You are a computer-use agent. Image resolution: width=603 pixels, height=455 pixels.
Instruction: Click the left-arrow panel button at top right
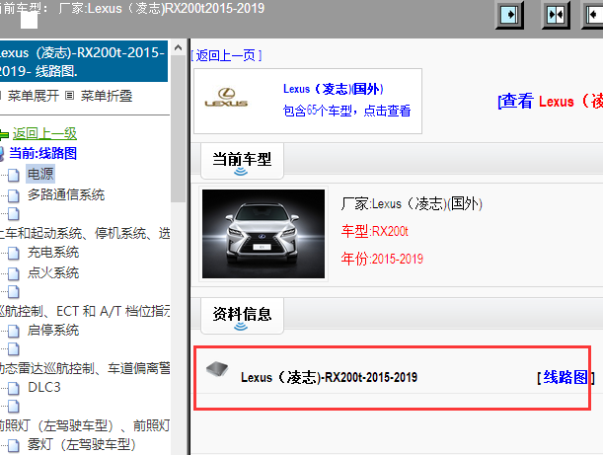[x=594, y=15]
